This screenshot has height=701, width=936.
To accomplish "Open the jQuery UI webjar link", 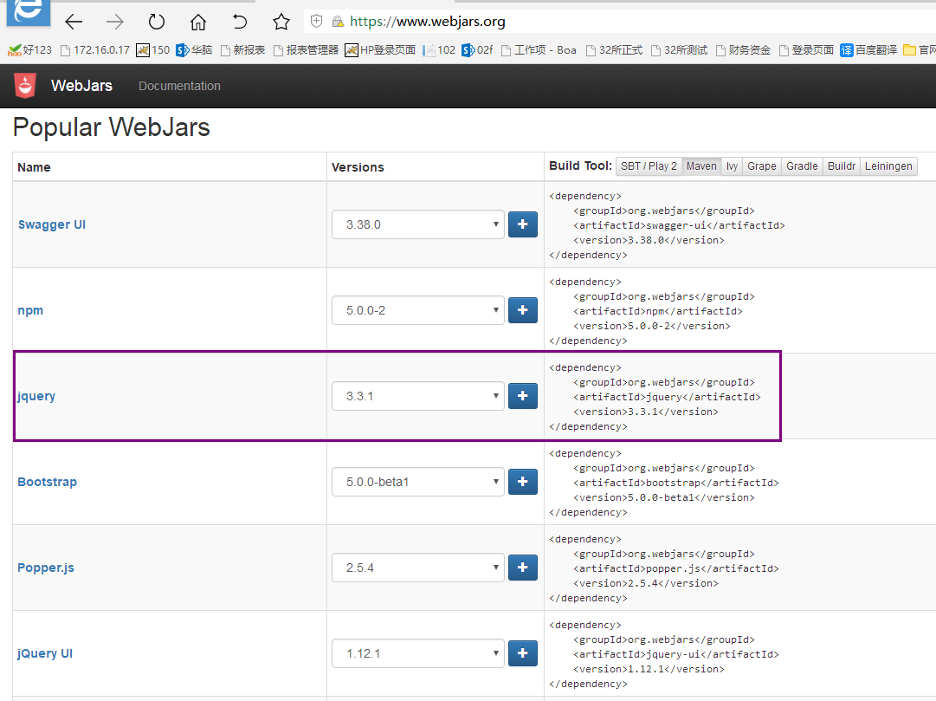I will [45, 653].
